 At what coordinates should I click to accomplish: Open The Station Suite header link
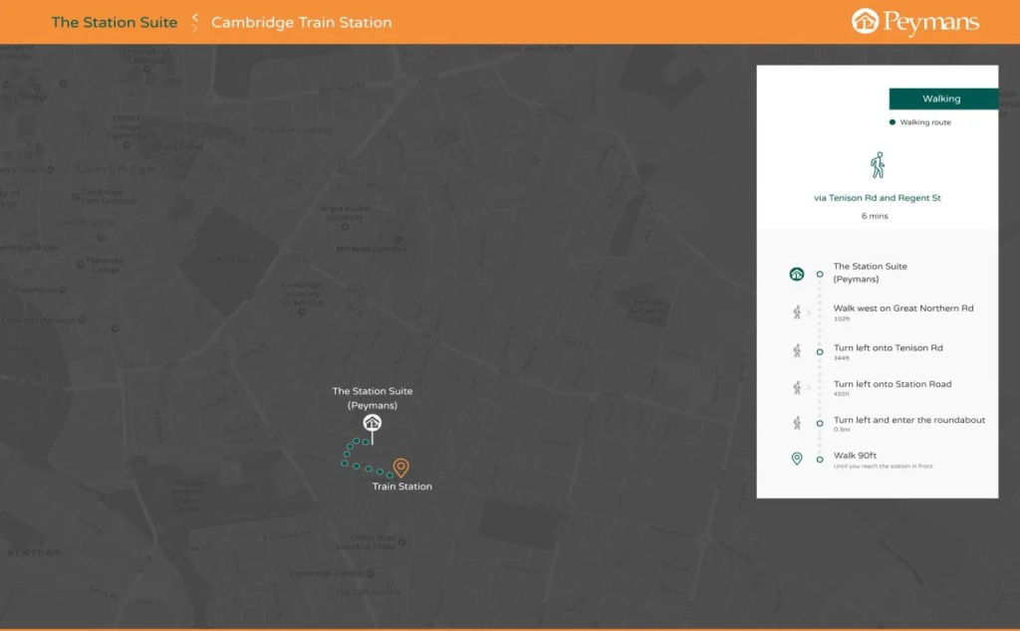(115, 22)
